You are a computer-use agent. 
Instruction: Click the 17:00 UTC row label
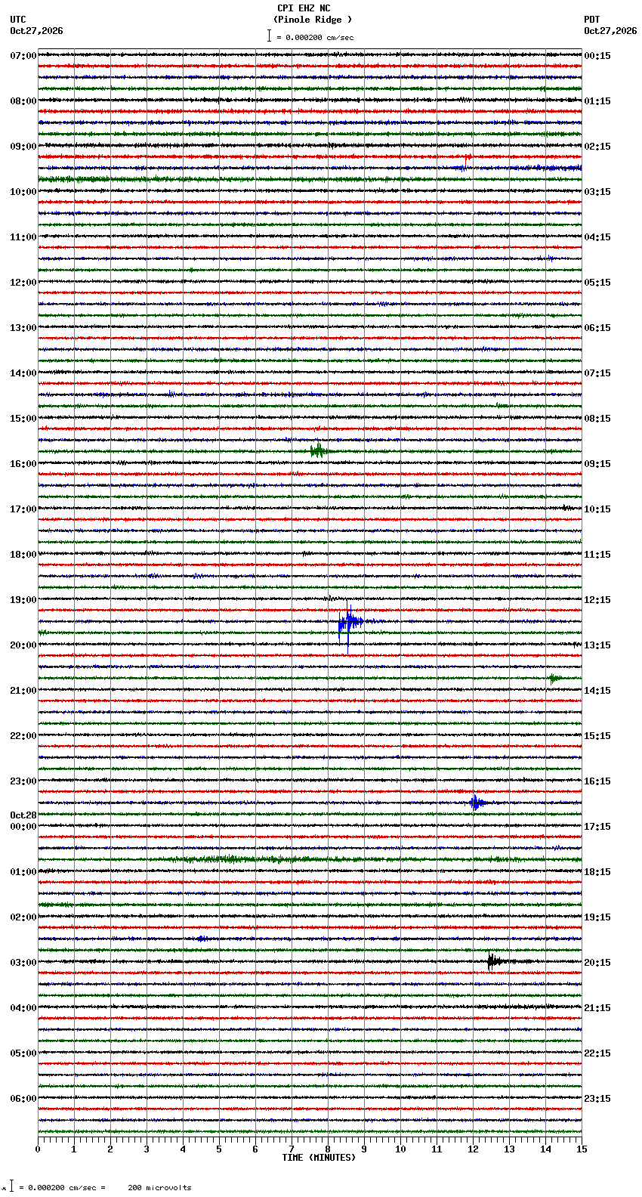tap(23, 509)
